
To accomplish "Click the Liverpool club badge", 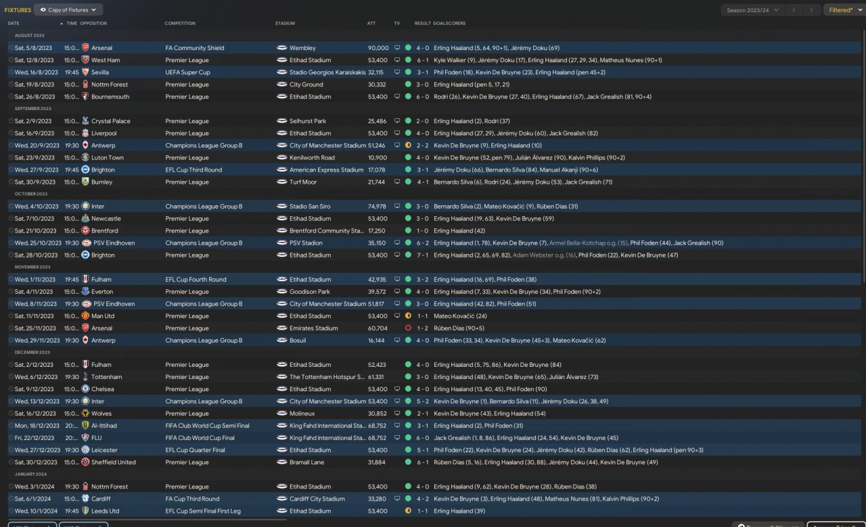I will click(85, 133).
